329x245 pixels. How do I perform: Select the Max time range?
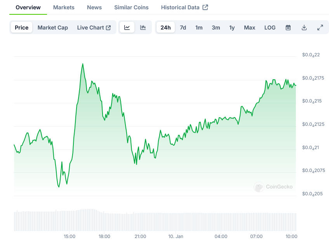pos(249,28)
